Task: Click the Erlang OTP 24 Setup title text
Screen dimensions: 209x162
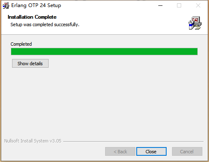Action: 36,5
